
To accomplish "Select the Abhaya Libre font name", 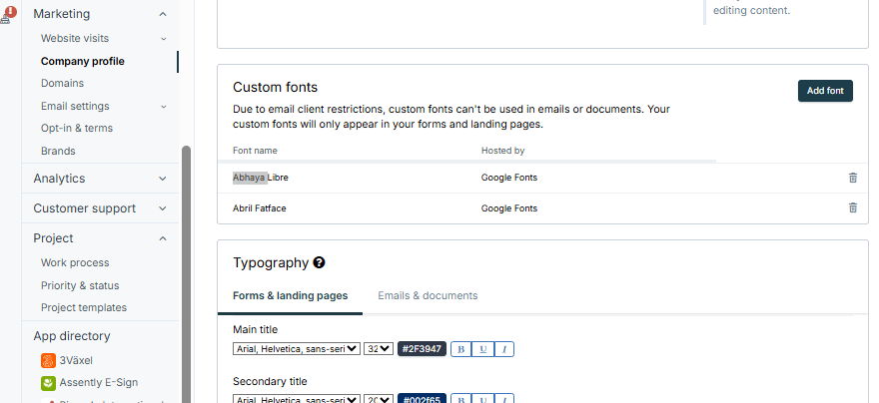I will (261, 178).
